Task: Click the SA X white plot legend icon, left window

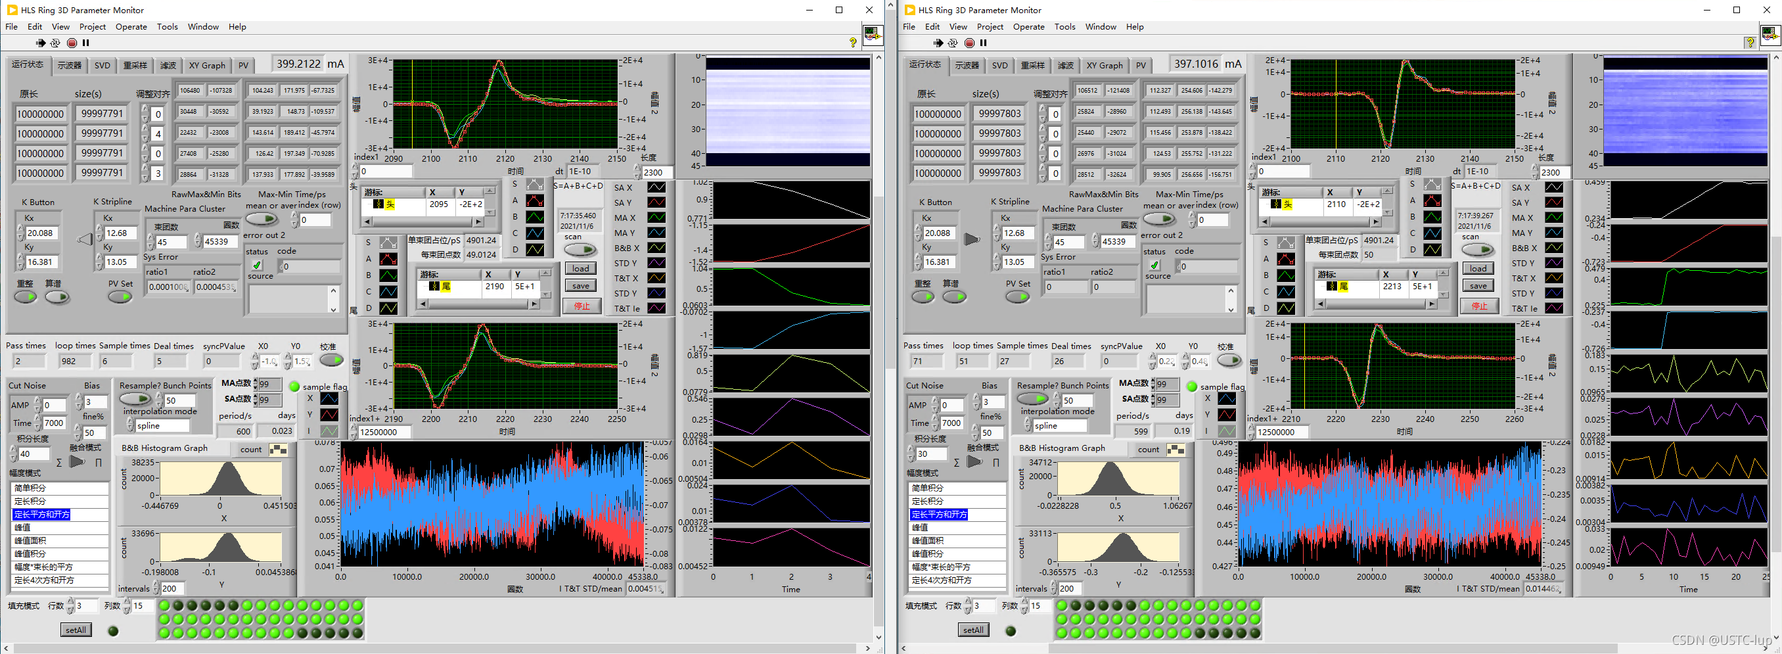Action: pos(656,187)
